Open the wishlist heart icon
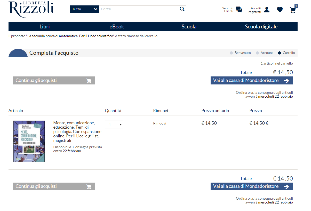The image size is (311, 211). 280,10
